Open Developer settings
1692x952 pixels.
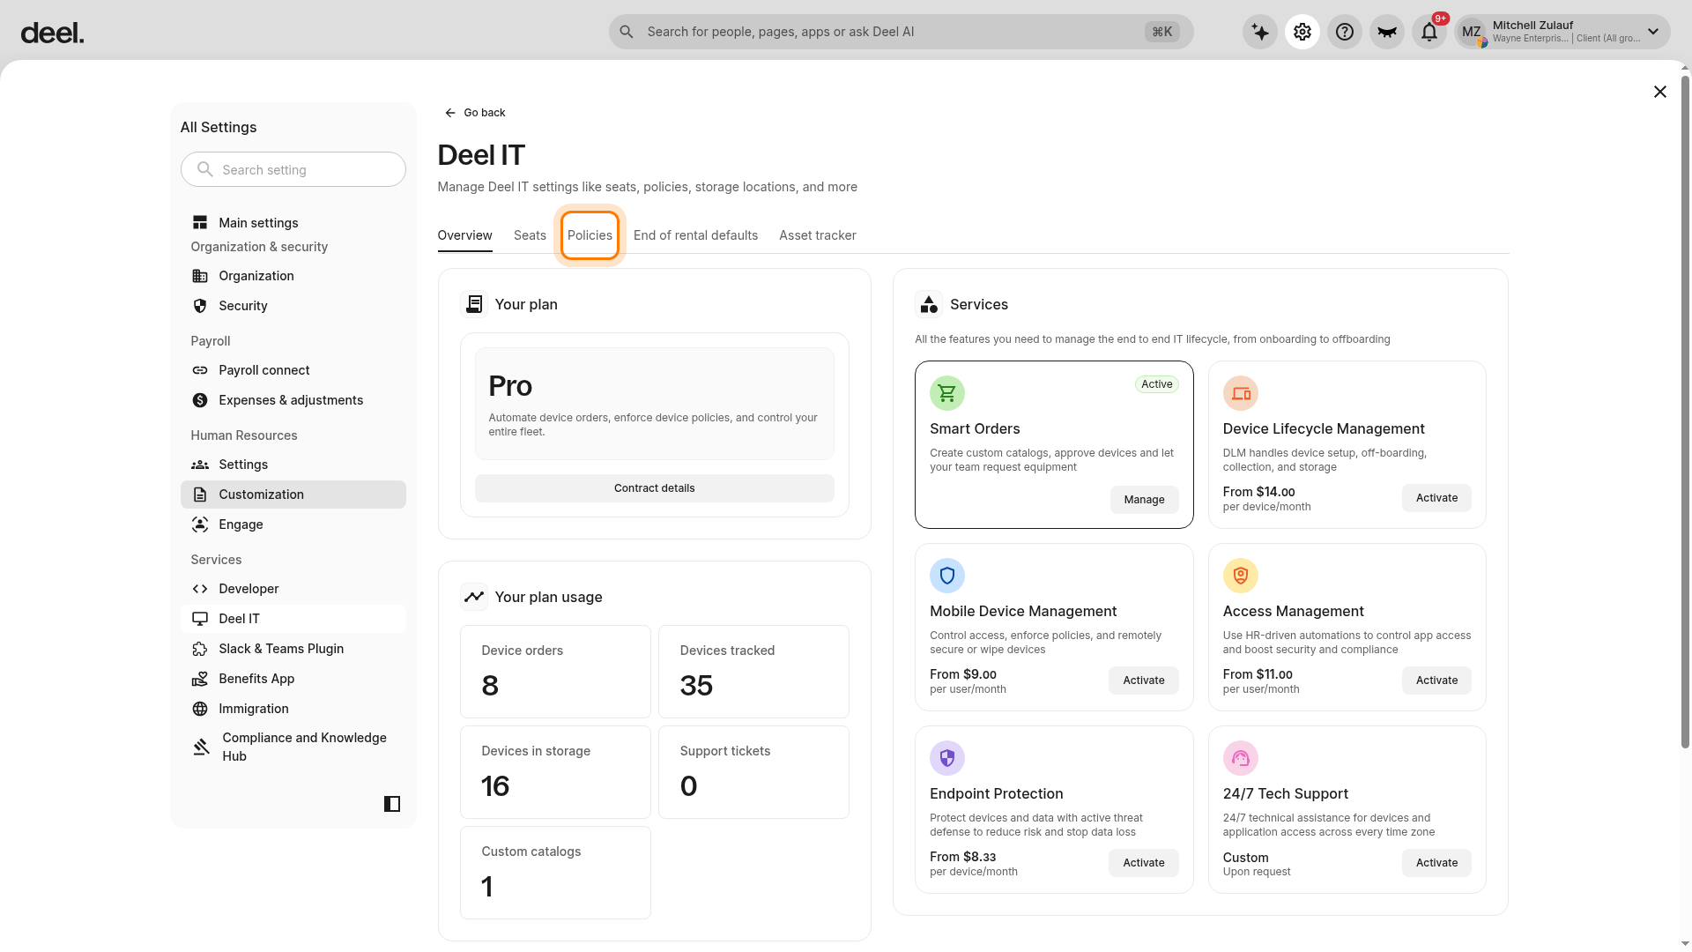[x=293, y=589]
